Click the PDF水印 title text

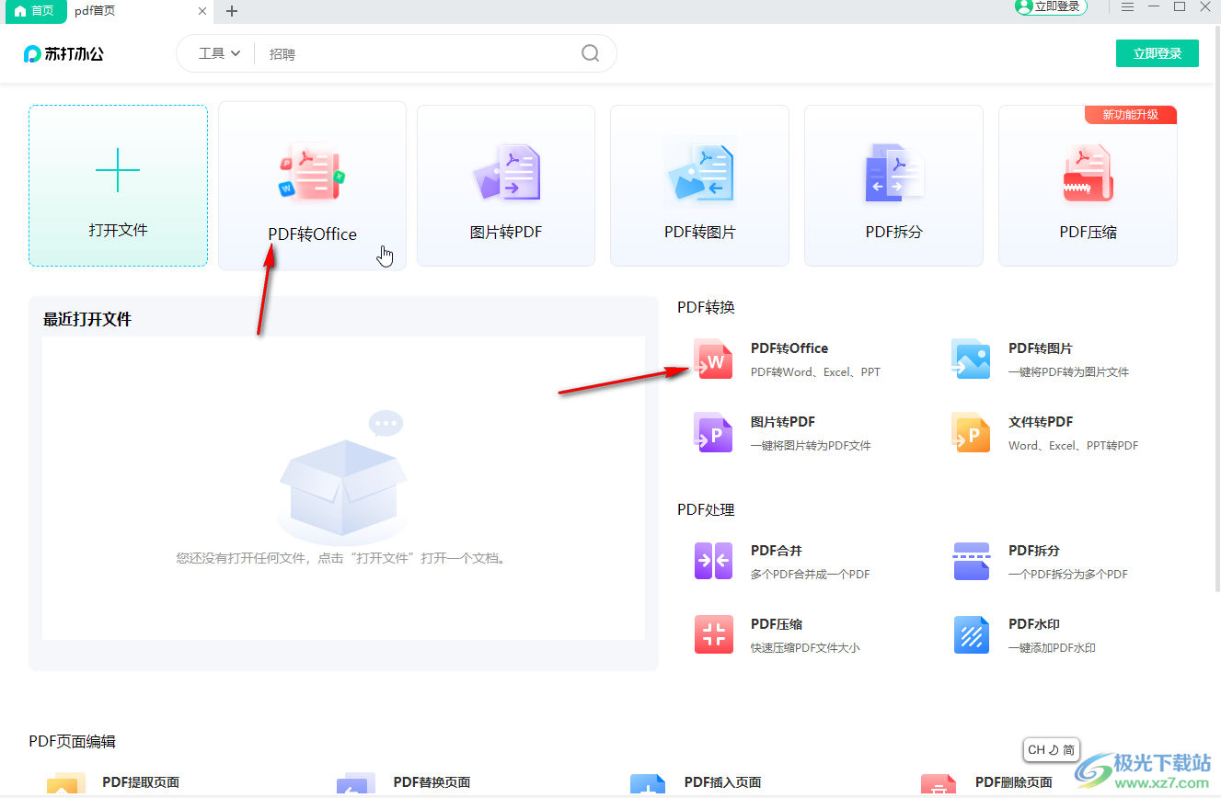pos(1034,624)
